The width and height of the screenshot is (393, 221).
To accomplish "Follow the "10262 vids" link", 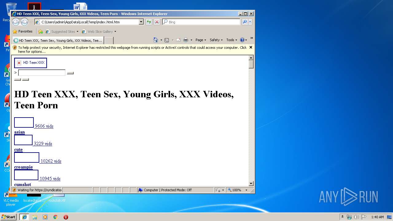I will pyautogui.click(x=51, y=161).
